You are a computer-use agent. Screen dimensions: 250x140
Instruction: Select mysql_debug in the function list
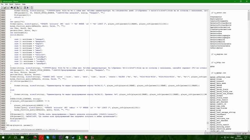pos(216,86)
